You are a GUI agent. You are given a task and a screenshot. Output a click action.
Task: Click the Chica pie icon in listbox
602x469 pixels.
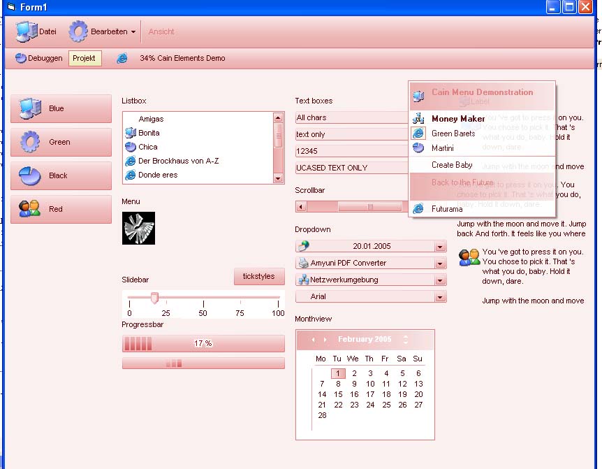point(130,147)
